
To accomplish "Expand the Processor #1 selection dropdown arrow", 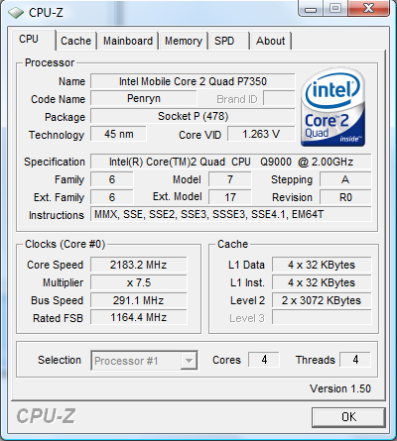I will coord(189,361).
